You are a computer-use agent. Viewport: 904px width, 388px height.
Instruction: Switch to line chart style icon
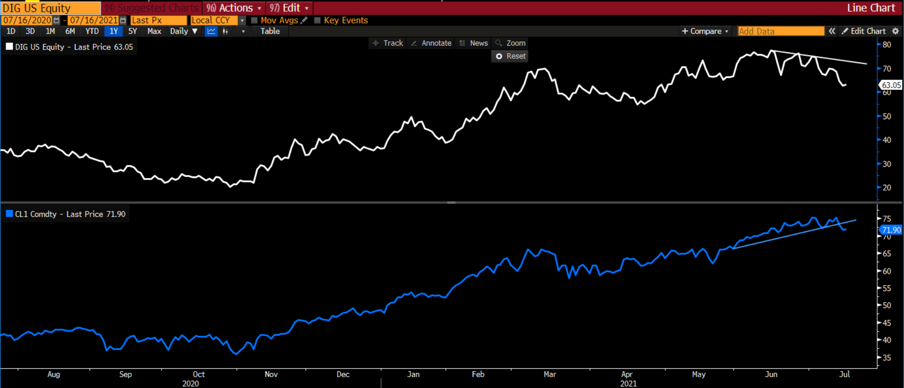211,31
